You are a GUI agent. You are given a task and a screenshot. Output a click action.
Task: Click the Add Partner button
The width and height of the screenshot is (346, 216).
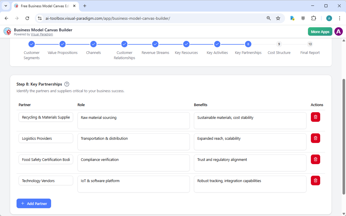34,203
